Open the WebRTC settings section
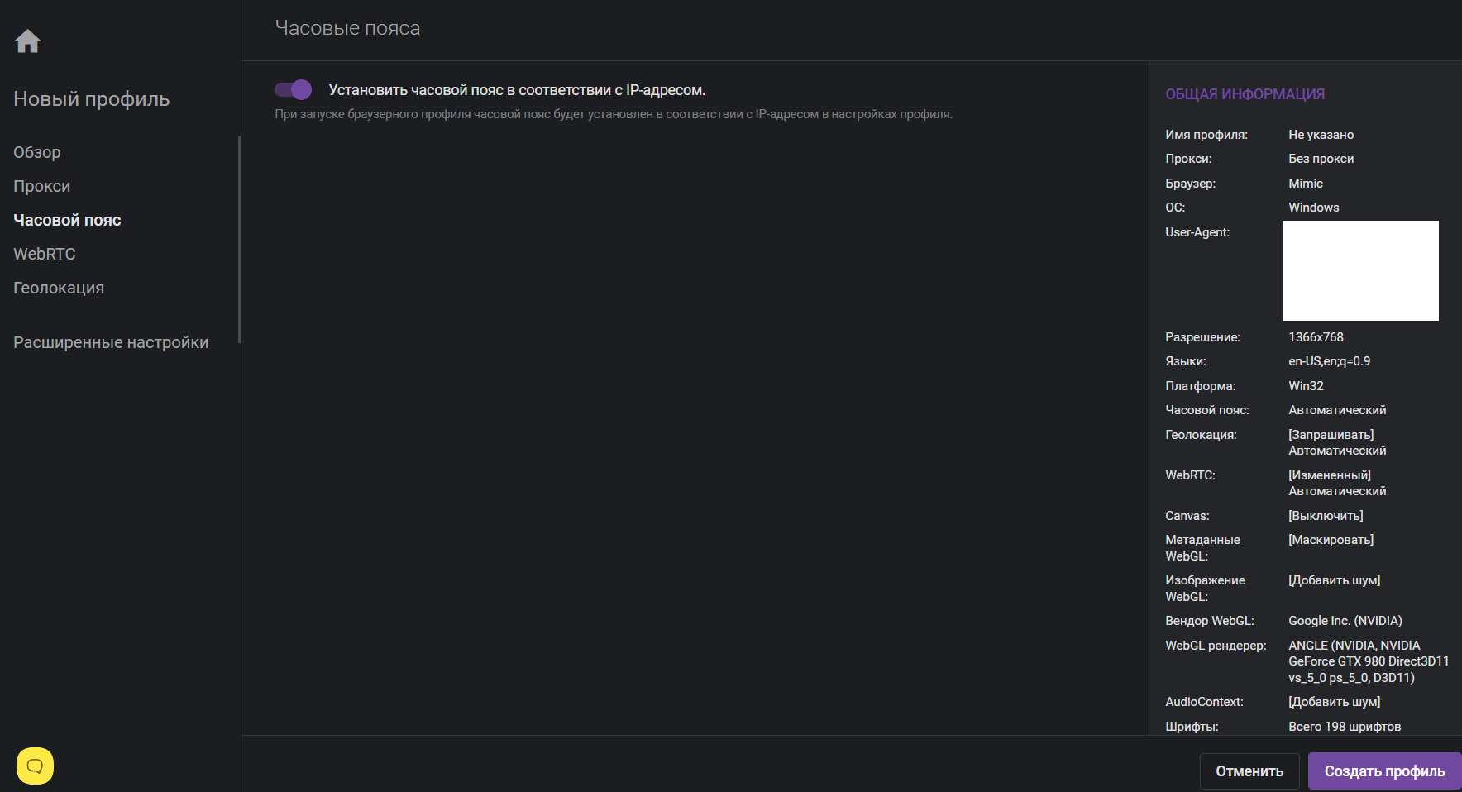Viewport: 1462px width, 792px height. 45,254
